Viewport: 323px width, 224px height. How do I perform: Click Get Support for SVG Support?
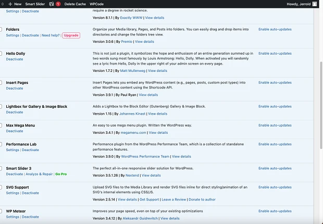[149, 200]
